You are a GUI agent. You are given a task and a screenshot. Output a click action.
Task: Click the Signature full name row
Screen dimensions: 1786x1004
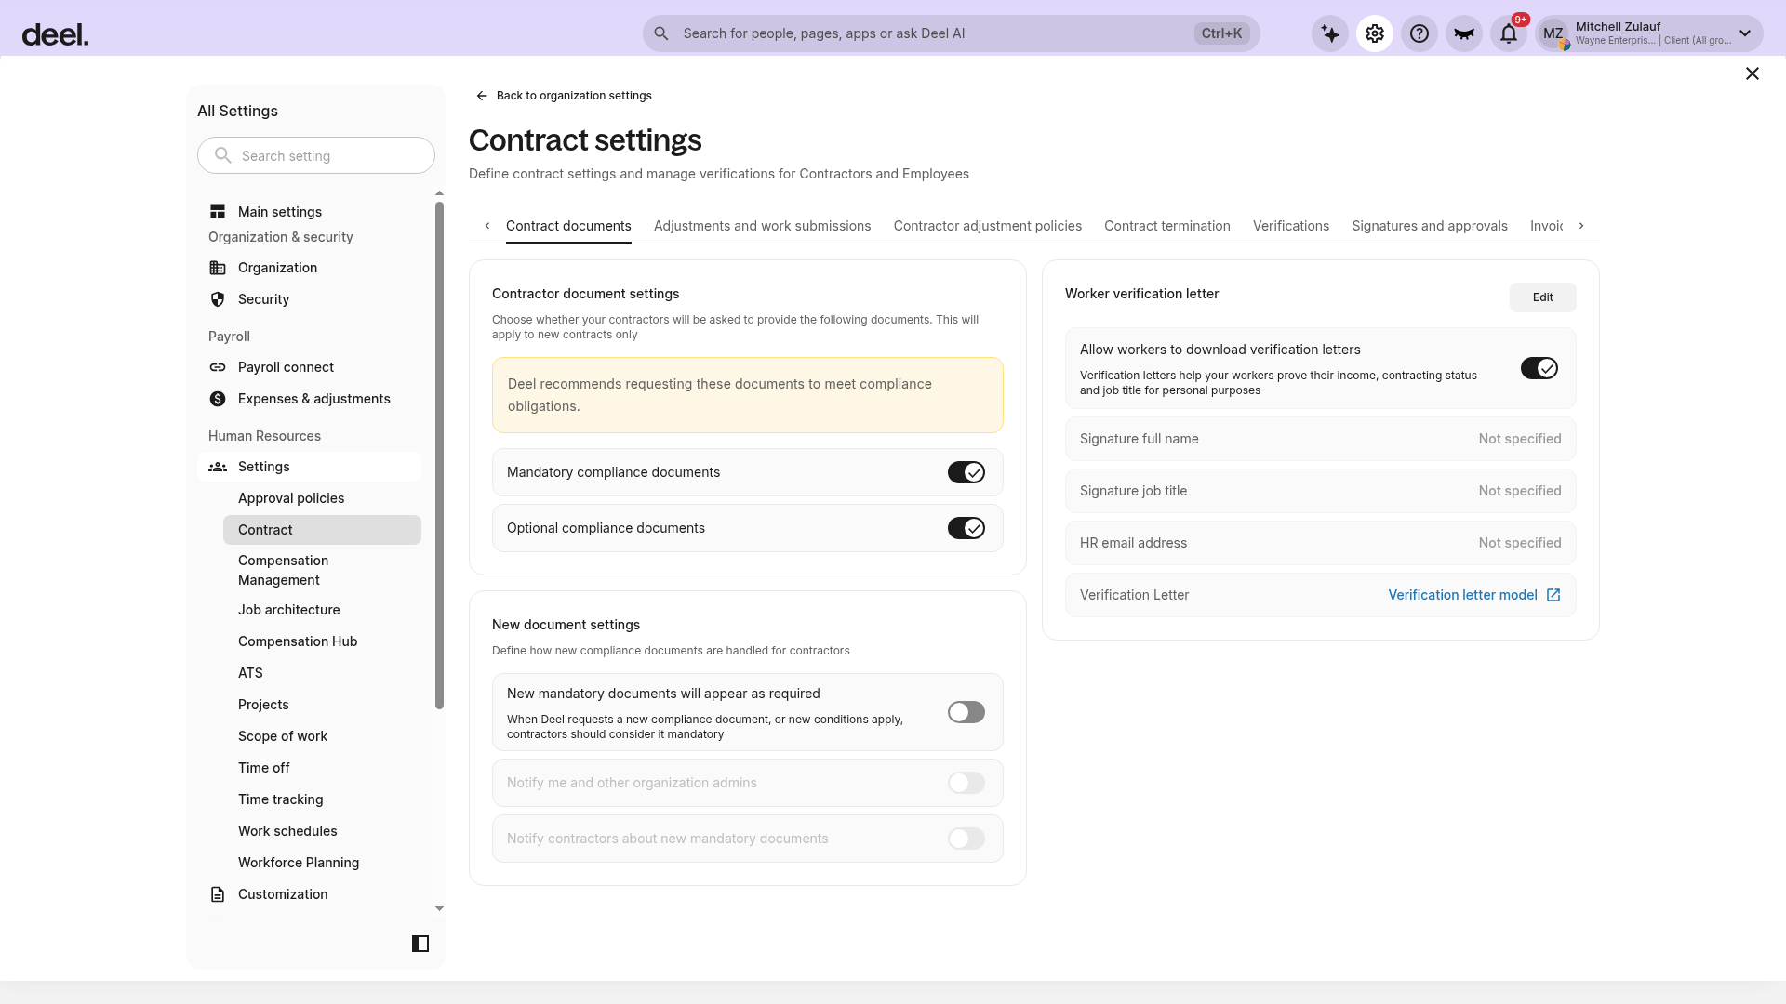click(1321, 439)
